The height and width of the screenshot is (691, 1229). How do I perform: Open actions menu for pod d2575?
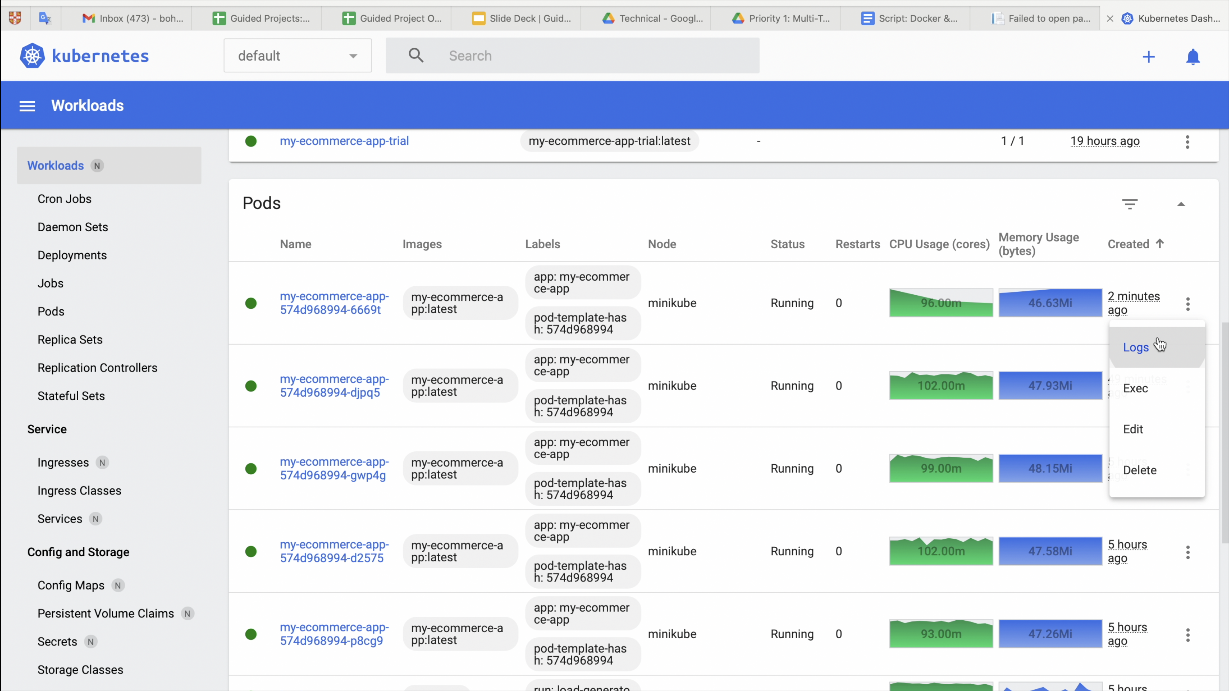coord(1188,552)
